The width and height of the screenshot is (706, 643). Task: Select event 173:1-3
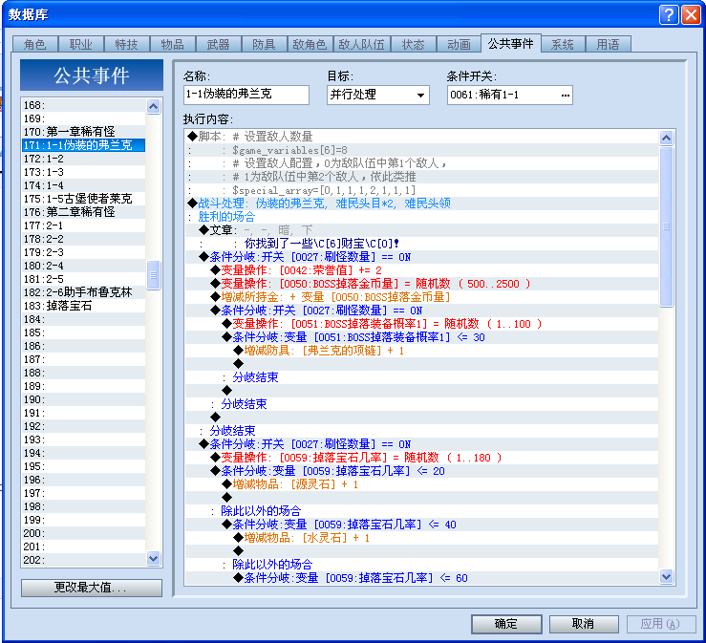point(84,172)
